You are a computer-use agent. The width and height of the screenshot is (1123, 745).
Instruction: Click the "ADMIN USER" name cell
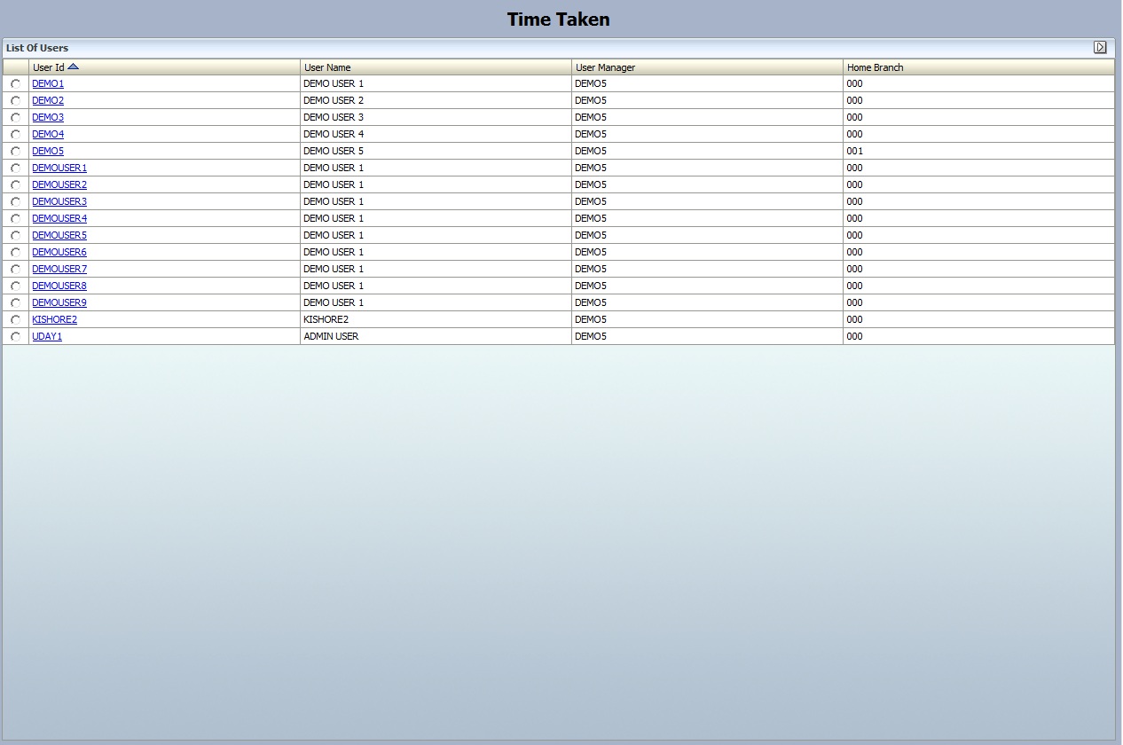[x=436, y=336]
